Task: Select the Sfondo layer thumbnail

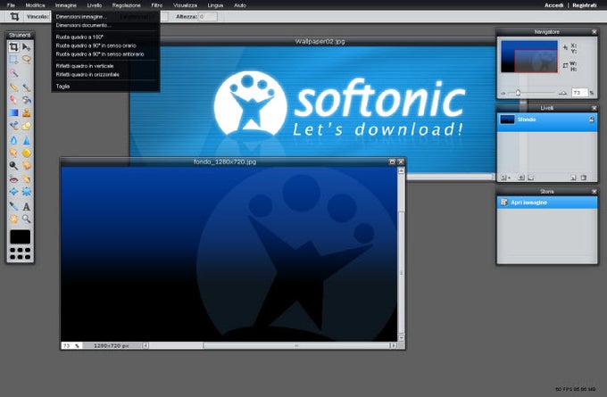Action: 507,120
